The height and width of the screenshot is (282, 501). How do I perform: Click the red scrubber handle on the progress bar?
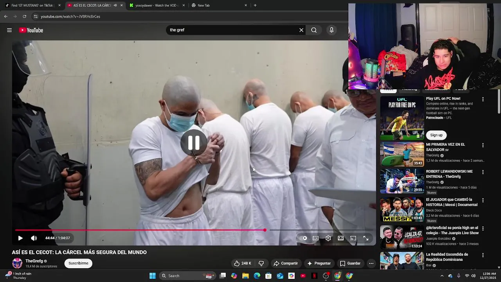(x=265, y=230)
